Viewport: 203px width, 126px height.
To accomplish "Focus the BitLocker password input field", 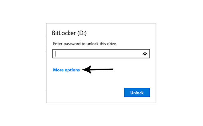I will [101, 54].
